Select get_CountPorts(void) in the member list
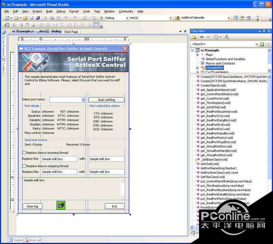 pos(214,98)
